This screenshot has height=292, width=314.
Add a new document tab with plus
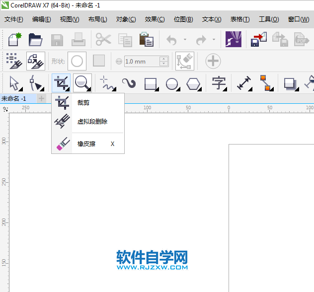point(41,98)
